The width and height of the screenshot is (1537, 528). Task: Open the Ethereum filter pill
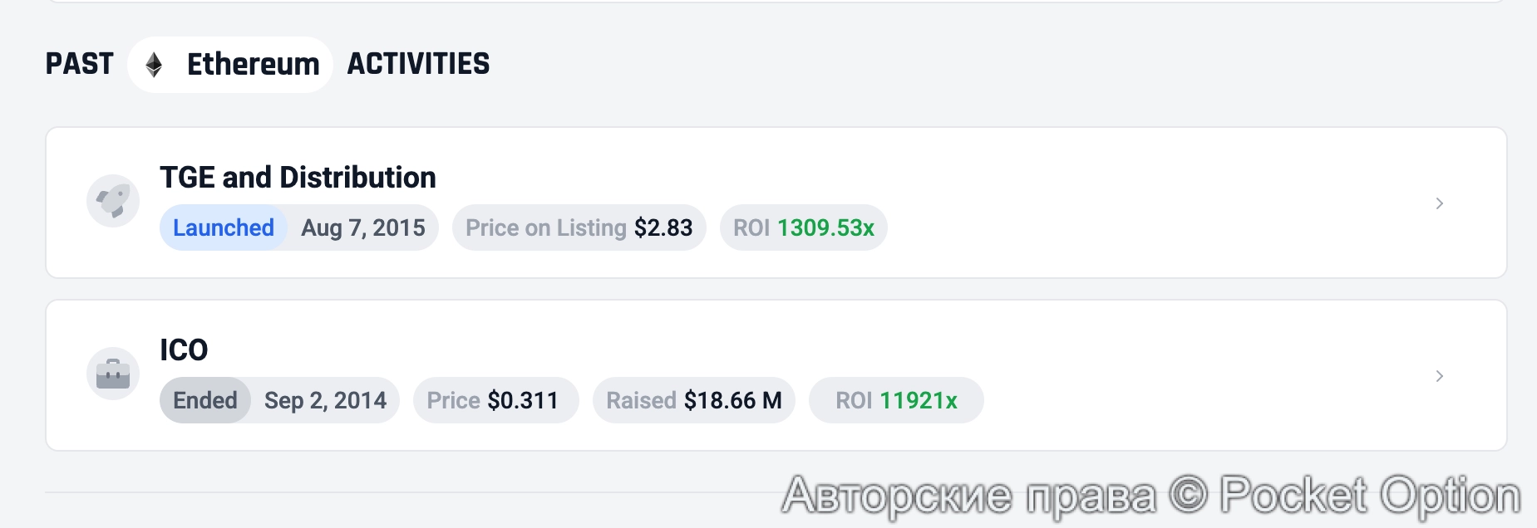229,64
